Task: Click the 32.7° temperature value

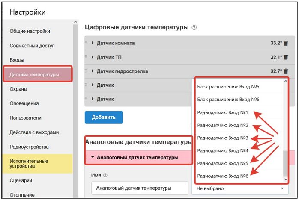Action: 276,71
